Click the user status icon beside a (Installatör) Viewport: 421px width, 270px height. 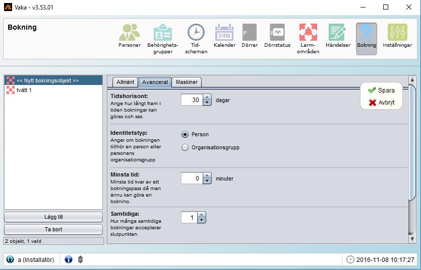10,259
